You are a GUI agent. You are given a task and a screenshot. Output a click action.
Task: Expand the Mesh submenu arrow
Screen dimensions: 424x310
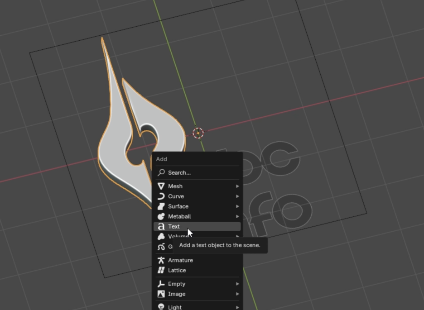coord(237,186)
